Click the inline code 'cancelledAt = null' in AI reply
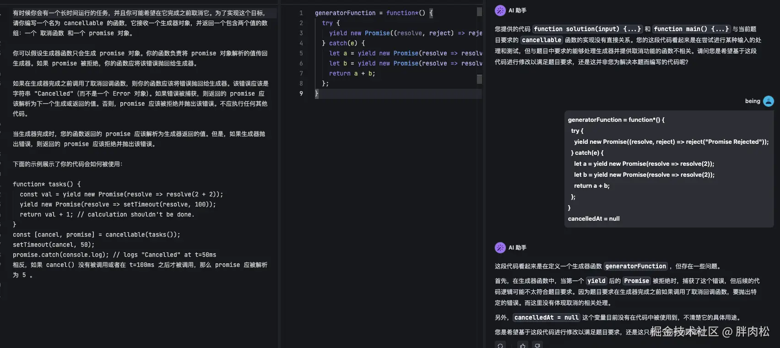The width and height of the screenshot is (780, 348). (x=547, y=317)
